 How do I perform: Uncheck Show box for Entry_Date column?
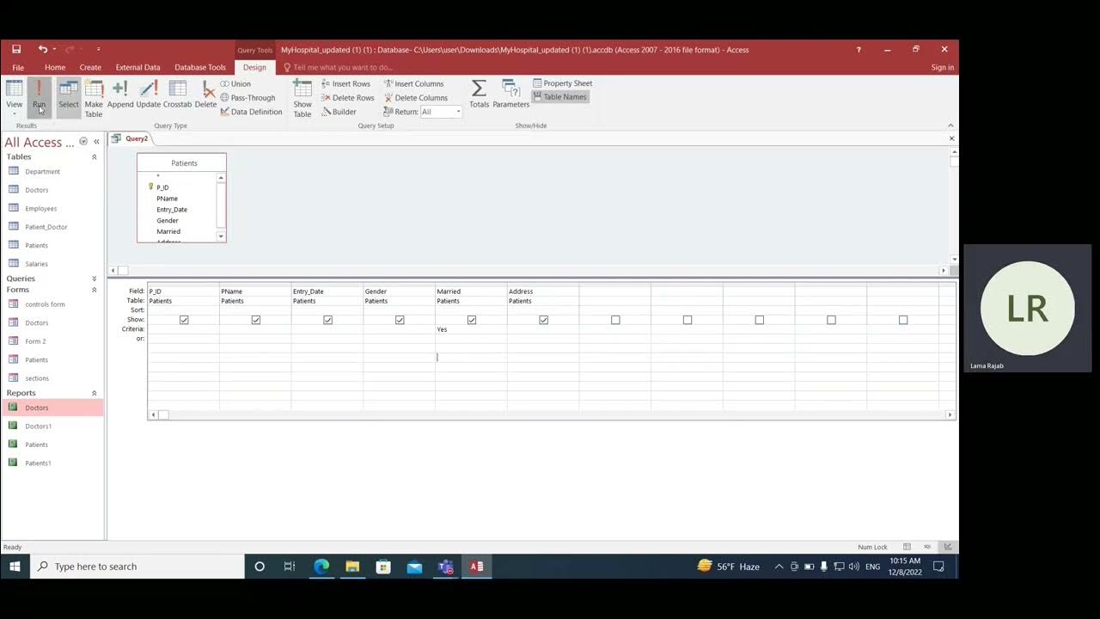click(x=327, y=320)
